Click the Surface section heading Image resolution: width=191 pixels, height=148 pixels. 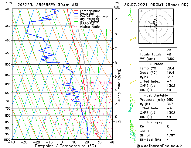click(156, 64)
